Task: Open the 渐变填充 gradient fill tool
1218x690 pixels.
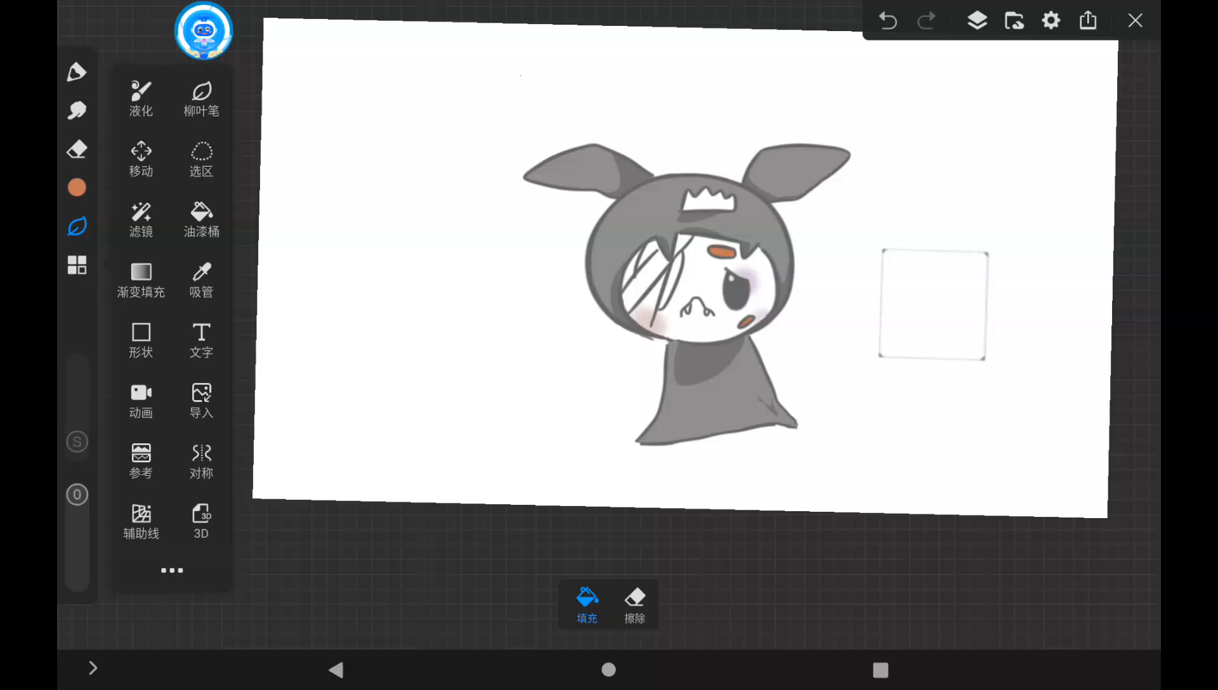Action: [x=141, y=280]
